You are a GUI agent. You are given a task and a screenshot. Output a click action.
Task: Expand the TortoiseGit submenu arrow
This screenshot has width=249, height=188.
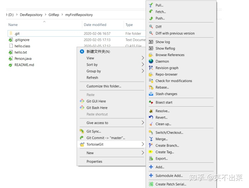[x=142, y=144]
